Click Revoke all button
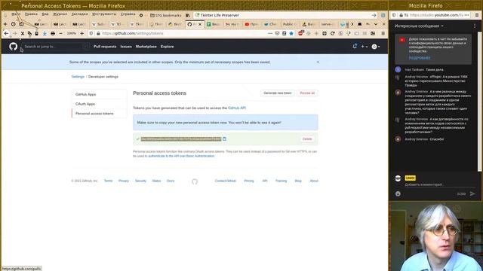 (x=307, y=93)
